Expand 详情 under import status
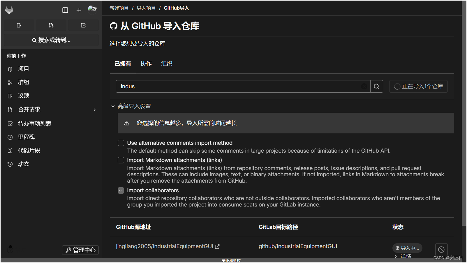467x263 pixels. coord(403,256)
